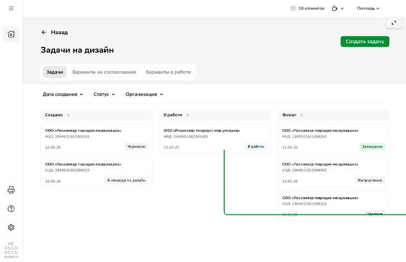The width and height of the screenshot is (406, 262).
Task: Open settings with the gear icon
Action: pyautogui.click(x=11, y=227)
